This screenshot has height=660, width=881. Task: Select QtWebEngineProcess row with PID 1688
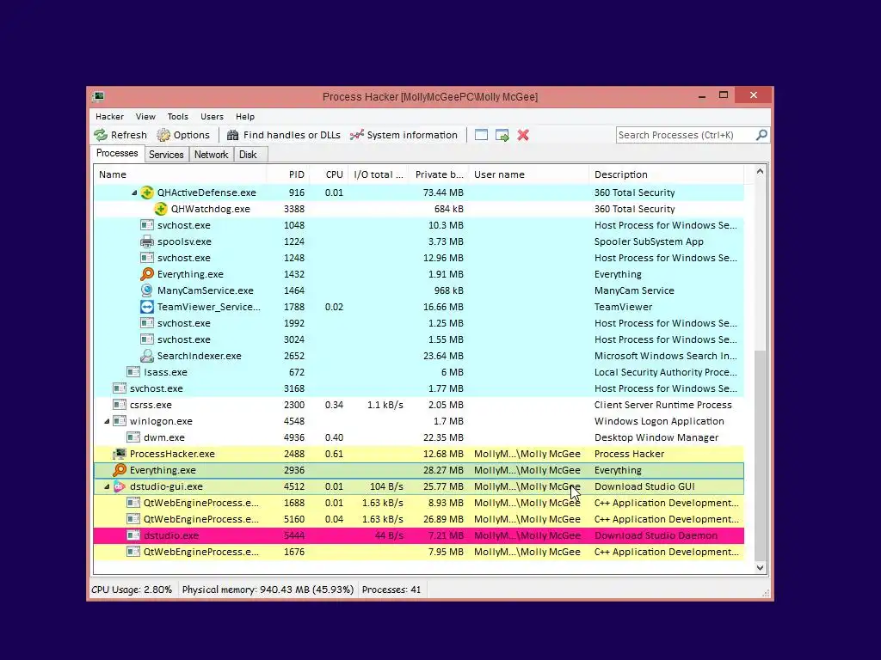(419, 503)
